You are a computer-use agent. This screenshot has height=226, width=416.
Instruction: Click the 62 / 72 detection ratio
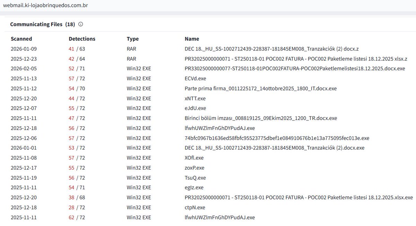pos(77,217)
